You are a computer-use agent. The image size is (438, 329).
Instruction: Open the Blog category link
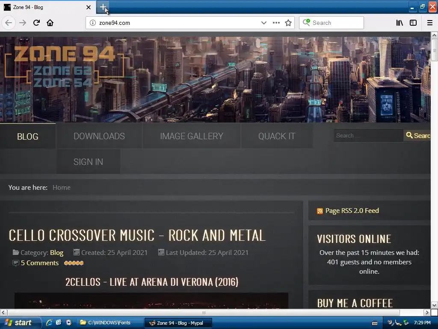click(57, 253)
